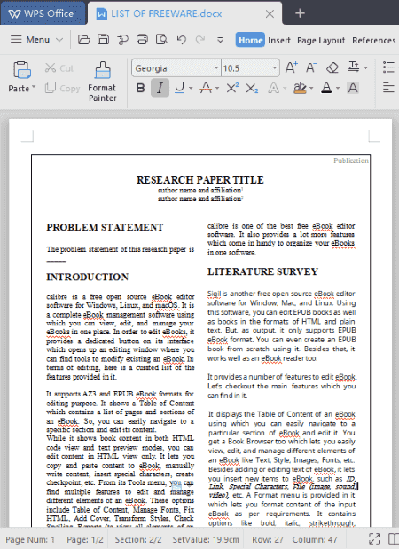The height and width of the screenshot is (549, 399).
Task: Click Page: 1/2 in status bar
Action: point(85,539)
